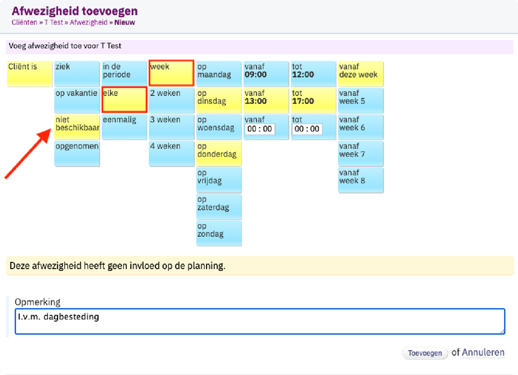The height and width of the screenshot is (375, 518).
Task: Click the Annuleren link
Action: click(483, 352)
